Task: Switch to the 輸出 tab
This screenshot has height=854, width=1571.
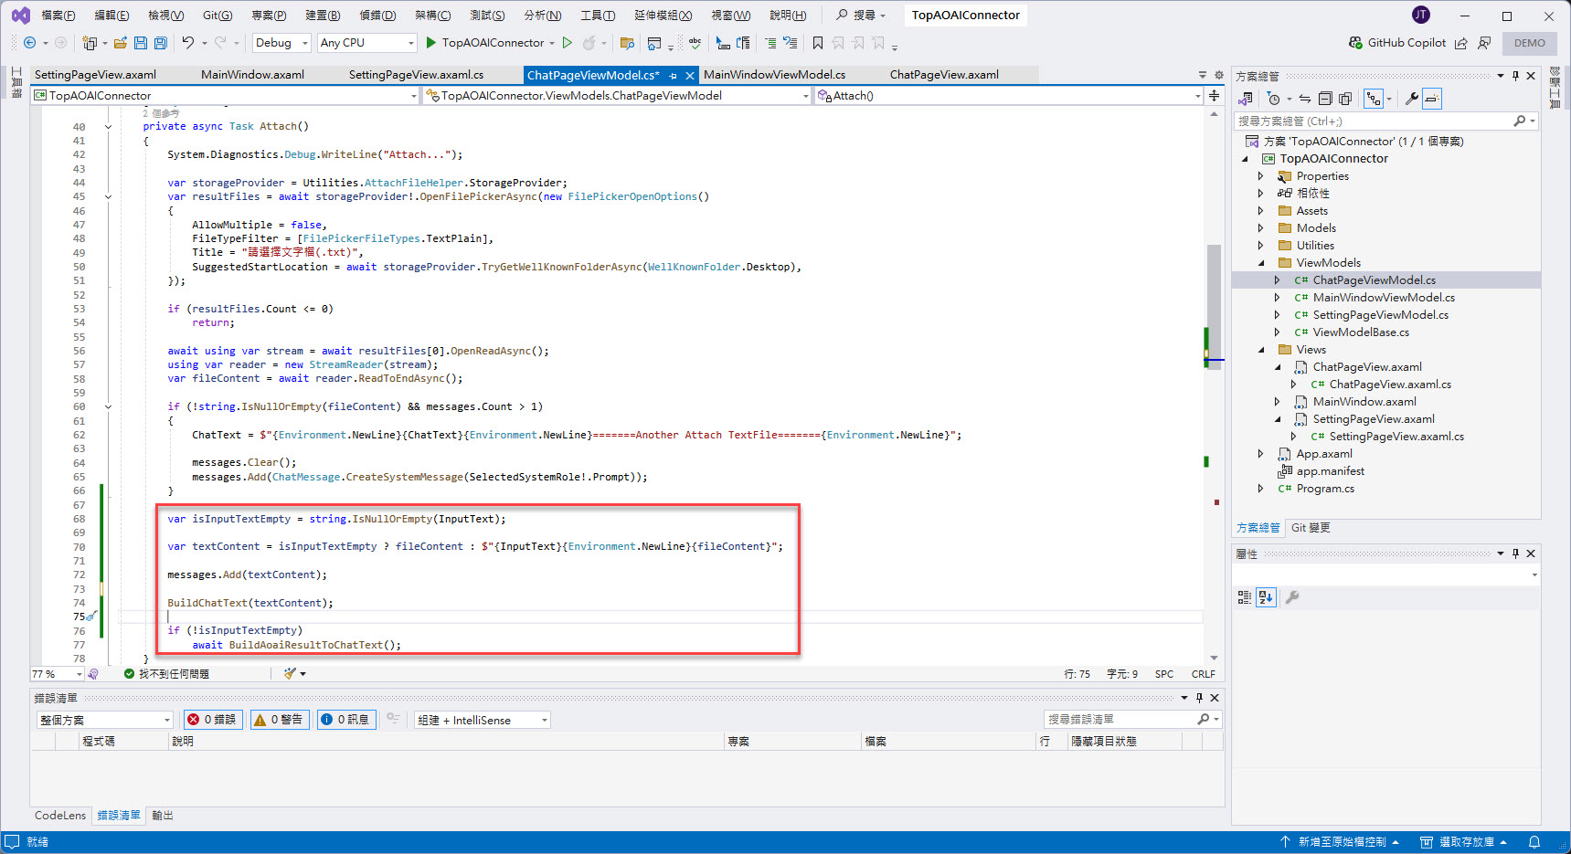Action: pyautogui.click(x=163, y=816)
